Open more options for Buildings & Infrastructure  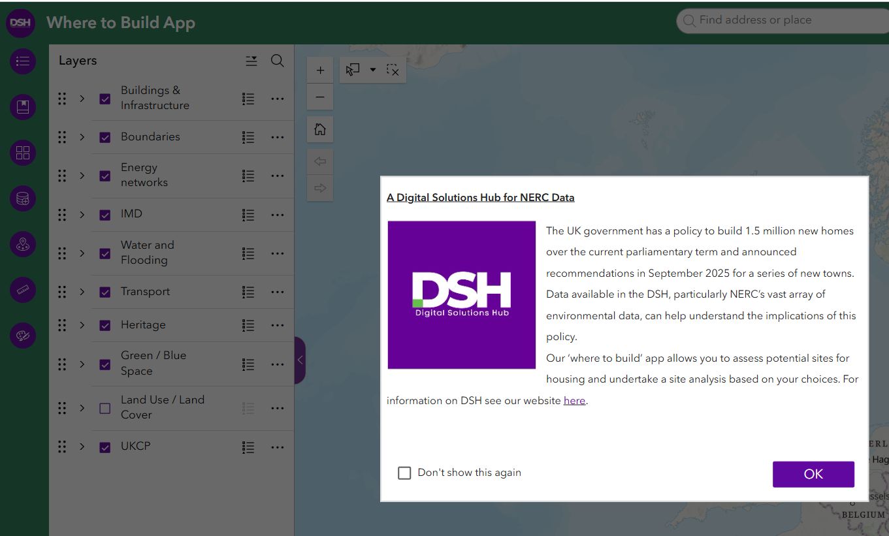(x=278, y=99)
